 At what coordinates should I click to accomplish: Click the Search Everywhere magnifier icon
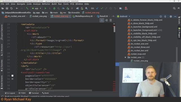tap(174, 8)
